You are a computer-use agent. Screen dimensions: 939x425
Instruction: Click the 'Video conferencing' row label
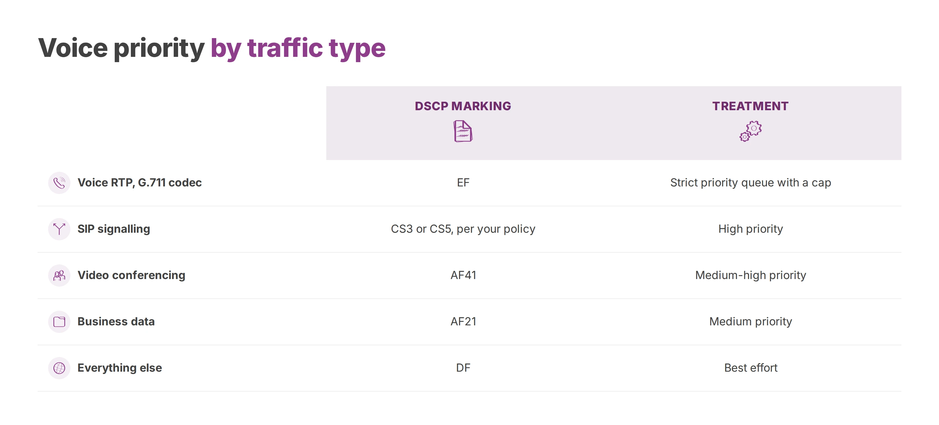coord(131,275)
